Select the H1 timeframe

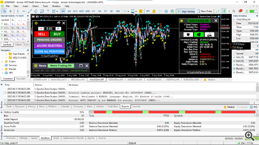click(94, 11)
